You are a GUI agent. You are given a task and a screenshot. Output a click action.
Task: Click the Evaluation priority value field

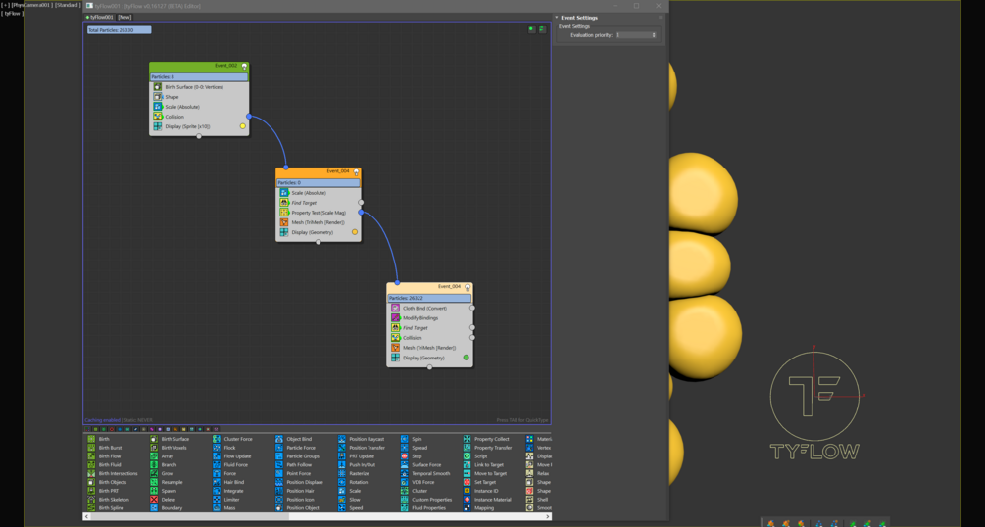coord(633,35)
